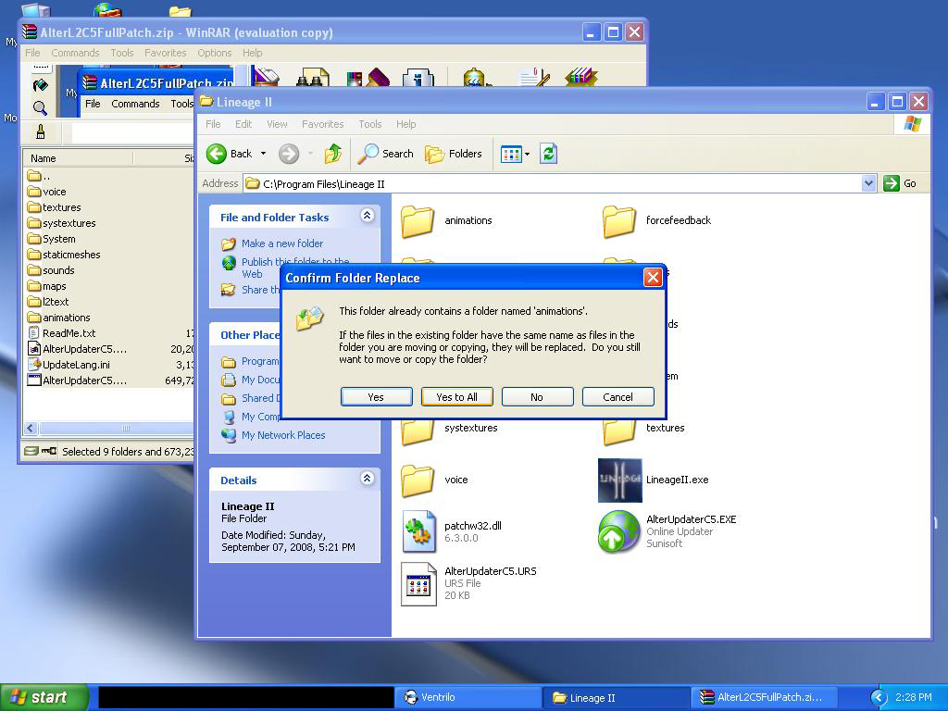Go up one folder level
Image resolution: width=948 pixels, height=711 pixels.
pos(333,154)
